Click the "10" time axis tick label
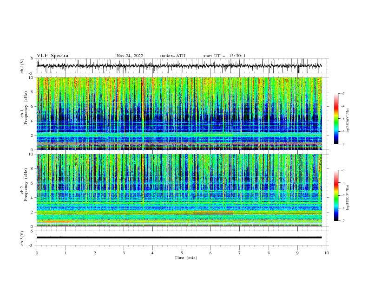This screenshot has width=368, height=284. (327, 253)
